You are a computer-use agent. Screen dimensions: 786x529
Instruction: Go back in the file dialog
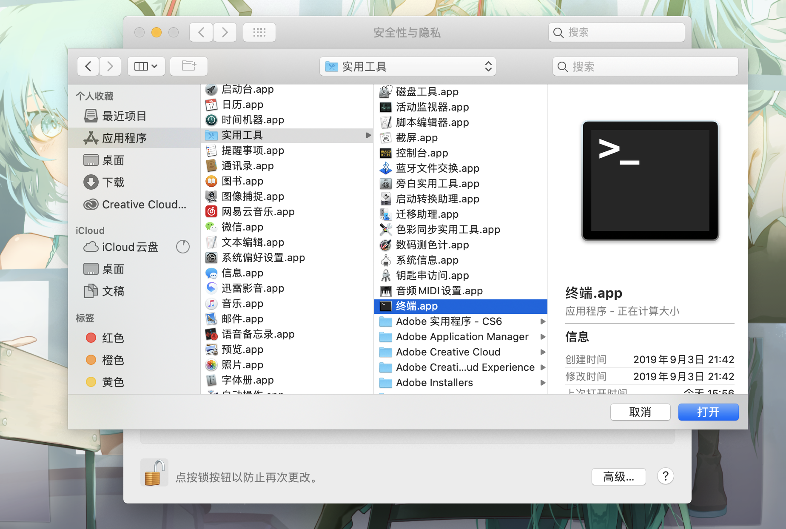[88, 66]
